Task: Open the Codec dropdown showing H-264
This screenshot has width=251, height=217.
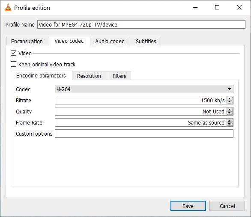Action: [x=144, y=89]
